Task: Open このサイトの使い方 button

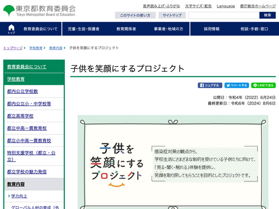Action: (x=135, y=15)
